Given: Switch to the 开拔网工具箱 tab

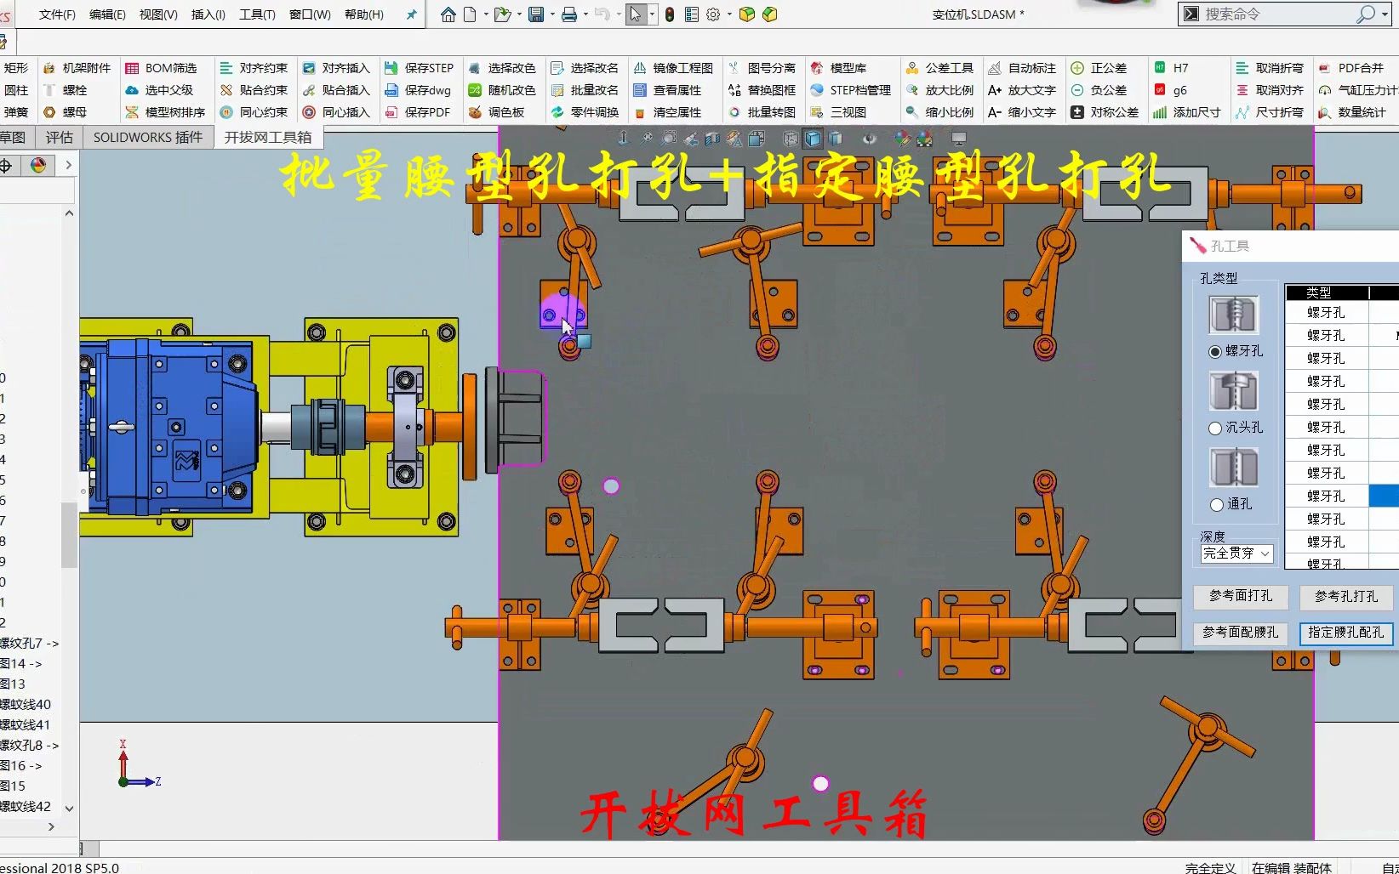Looking at the screenshot, I should point(268,137).
